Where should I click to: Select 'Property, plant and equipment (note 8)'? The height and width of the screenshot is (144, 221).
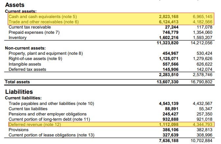click(46, 53)
